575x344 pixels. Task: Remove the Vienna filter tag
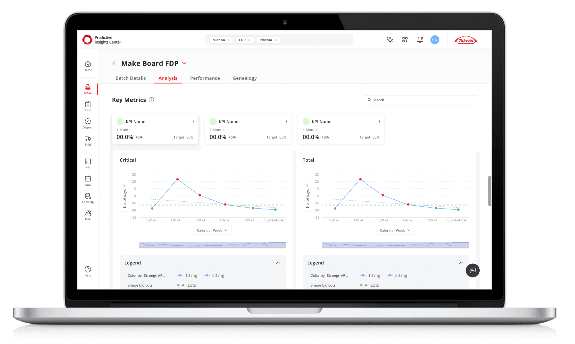click(x=229, y=40)
